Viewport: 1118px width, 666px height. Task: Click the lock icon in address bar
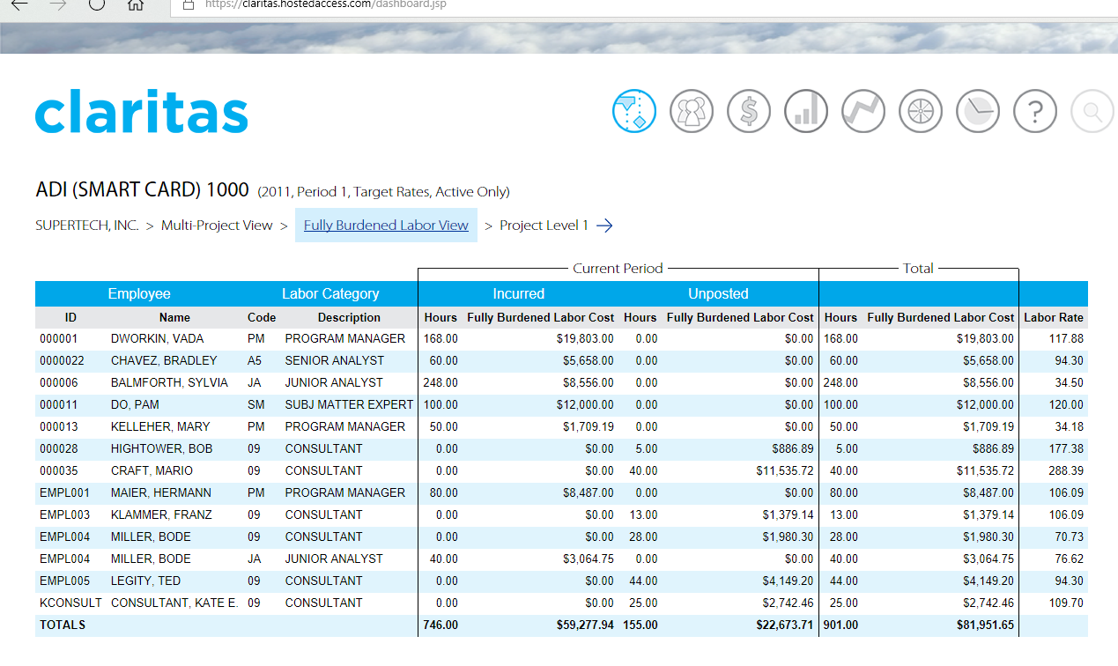pos(187,4)
